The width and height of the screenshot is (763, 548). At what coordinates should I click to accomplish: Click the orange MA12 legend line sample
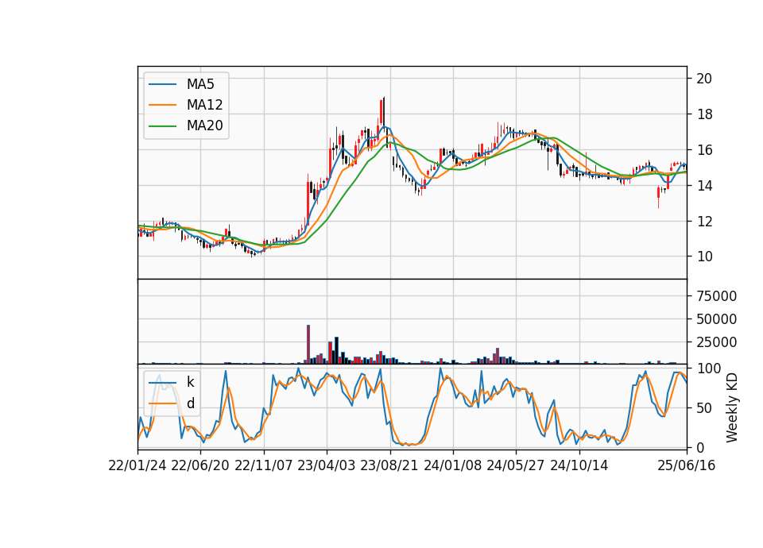162,105
